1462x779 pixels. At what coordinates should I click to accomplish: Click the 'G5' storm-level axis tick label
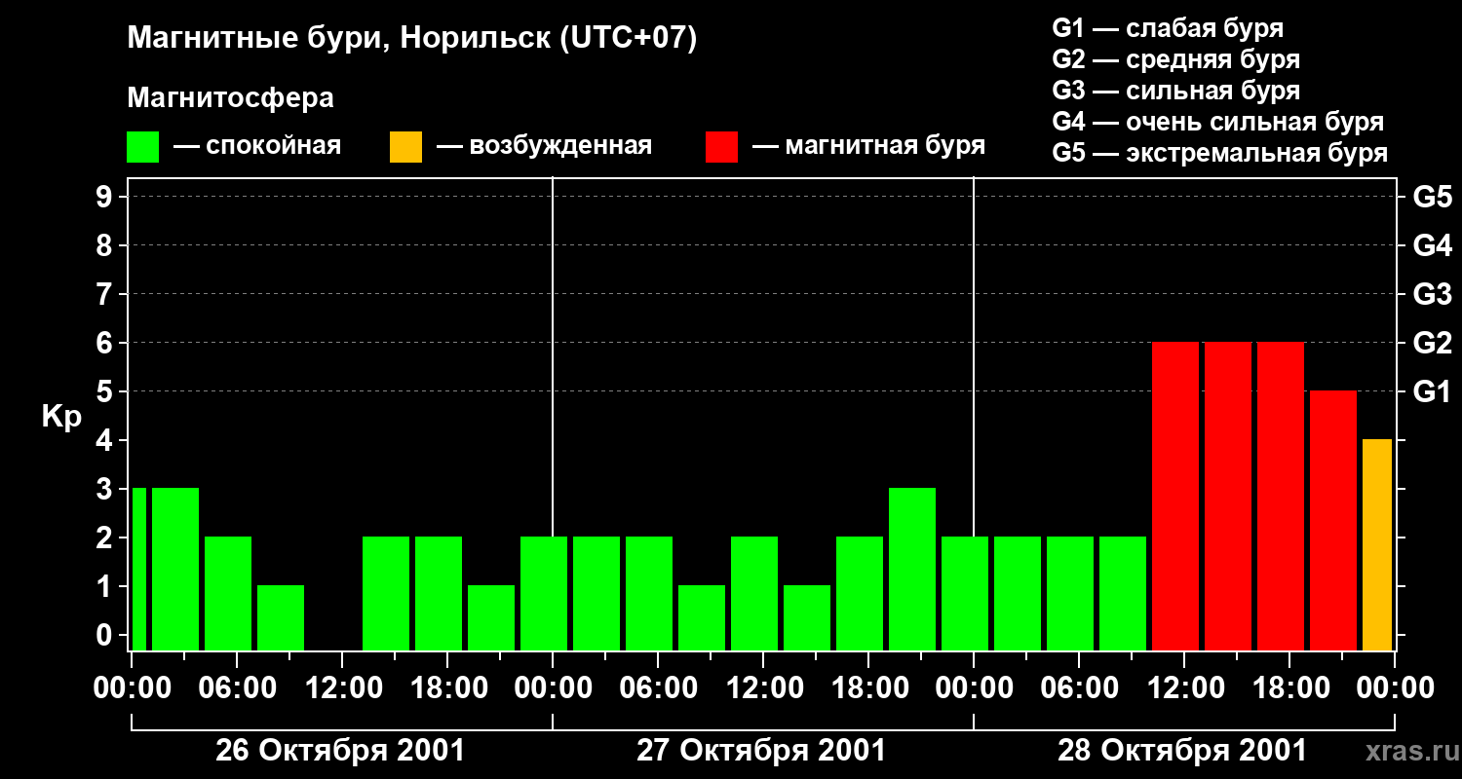click(1432, 197)
